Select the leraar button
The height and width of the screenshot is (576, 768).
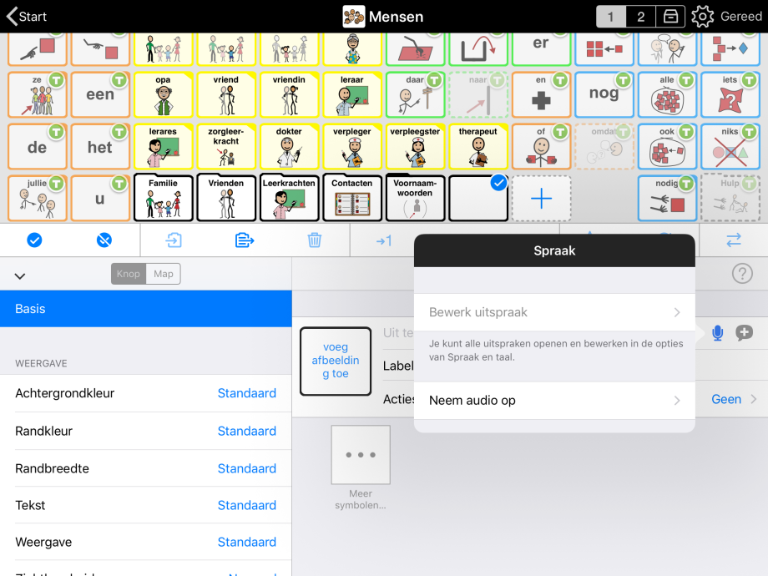pos(352,94)
